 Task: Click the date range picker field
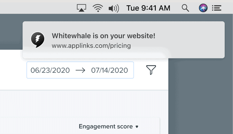point(80,70)
